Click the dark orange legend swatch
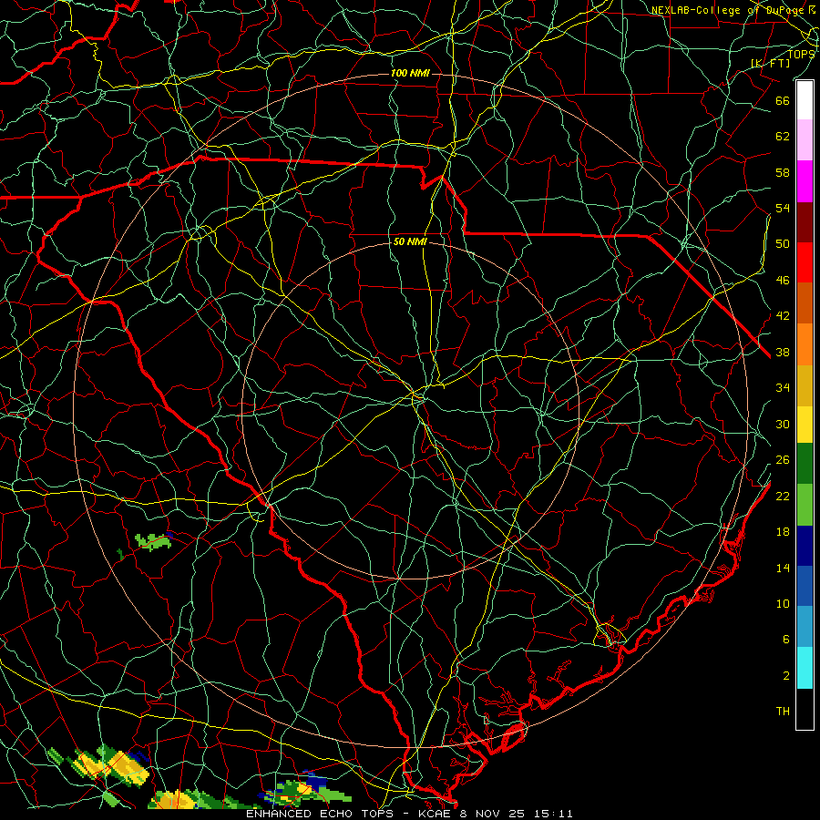The height and width of the screenshot is (820, 820). coord(805,302)
